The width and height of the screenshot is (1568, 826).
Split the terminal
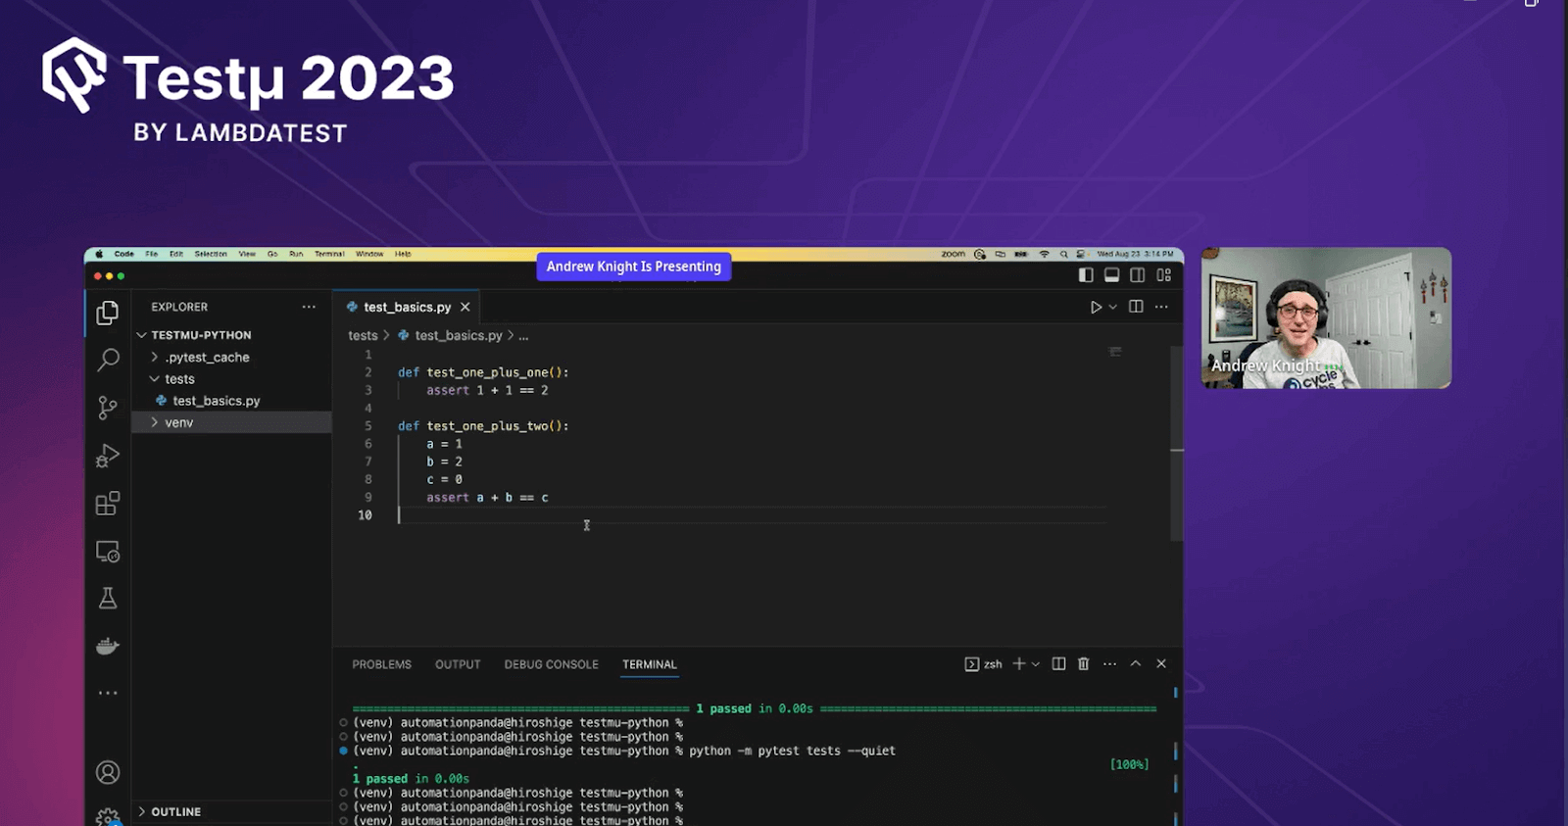coord(1058,663)
